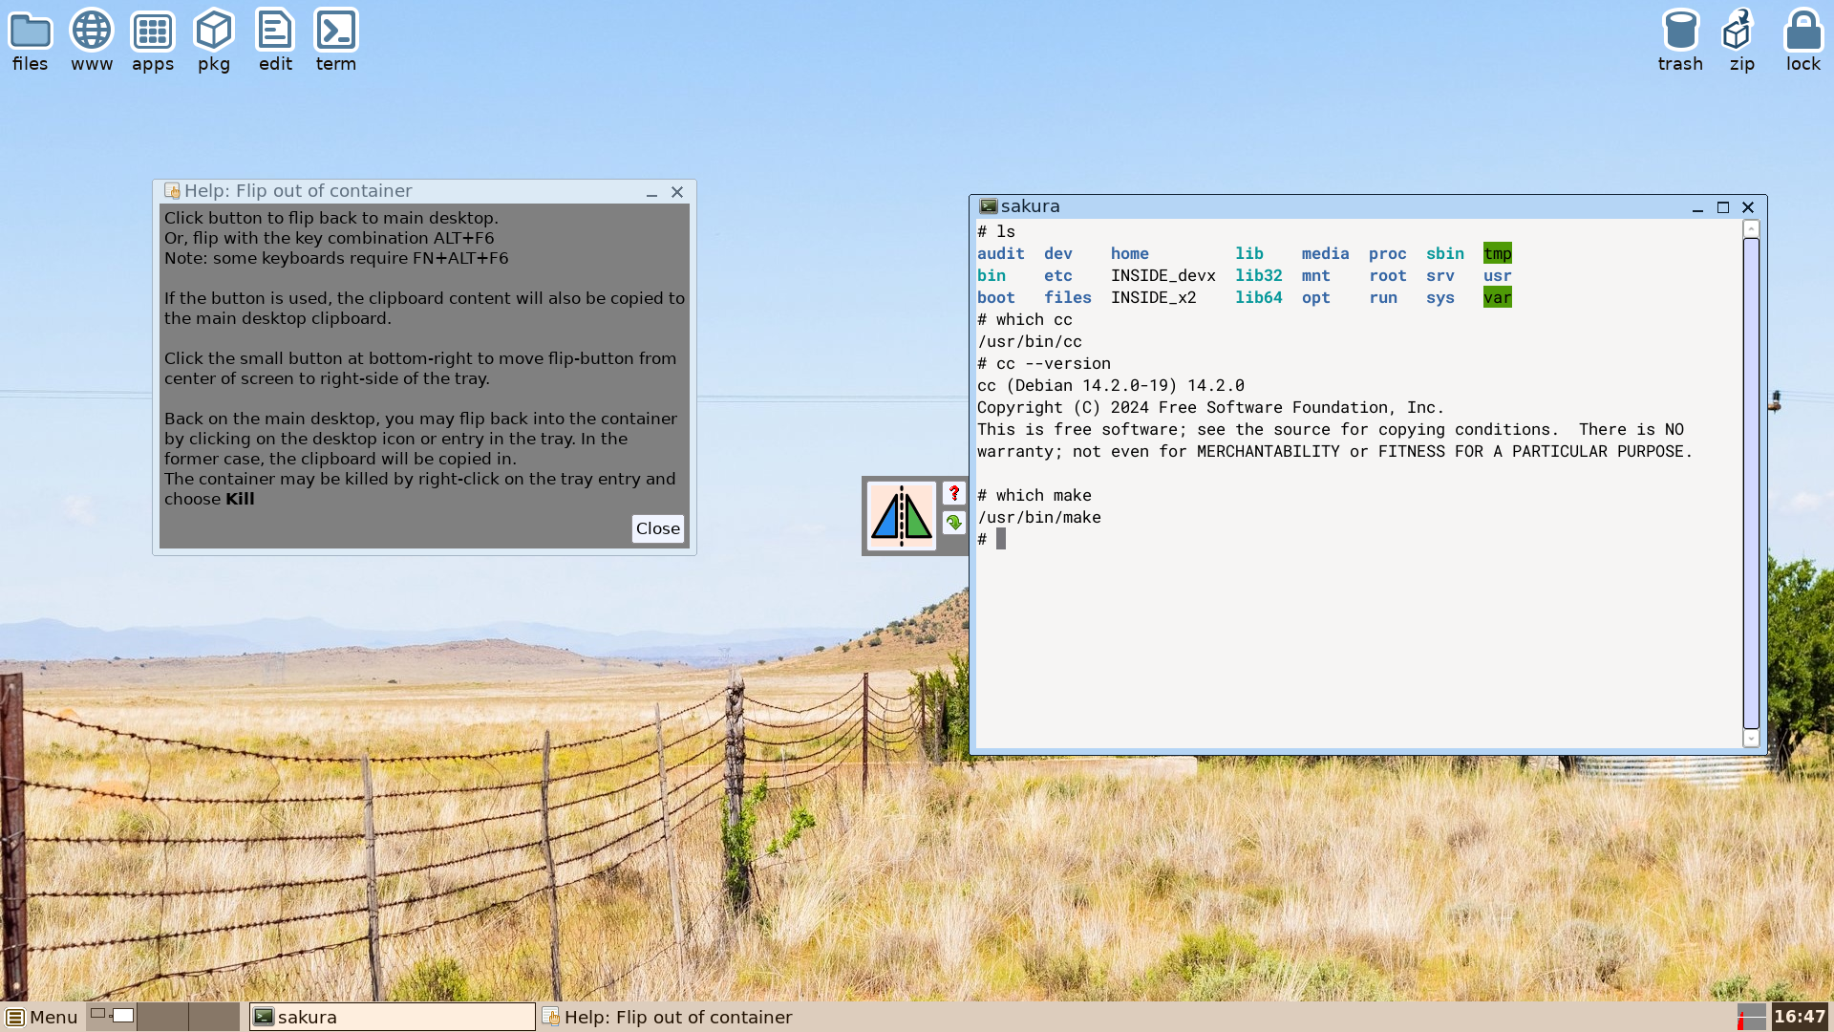Click the Close button in the Help window
The height and width of the screenshot is (1032, 1834).
(658, 528)
